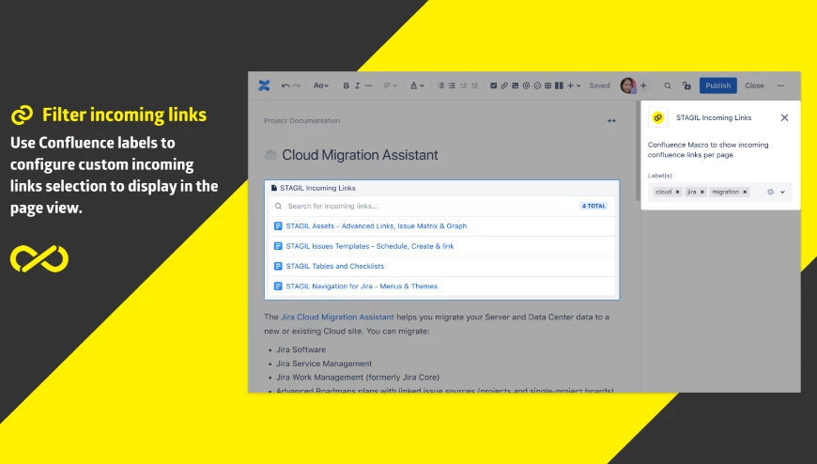Click the page title emoji icon
Image resolution: width=817 pixels, height=464 pixels.
point(270,154)
